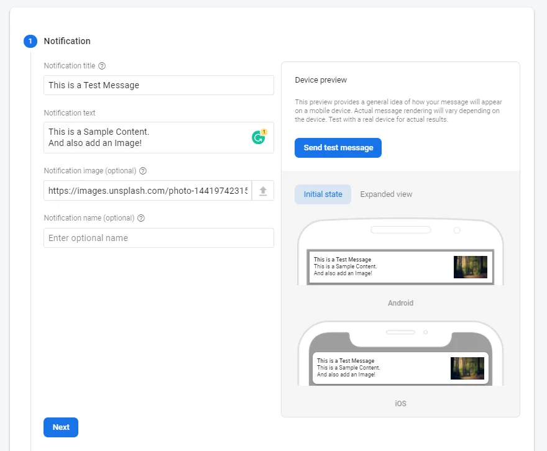Screen dimensions: 547x451
Task: Click Next to proceed to targeting
Action: coord(60,427)
